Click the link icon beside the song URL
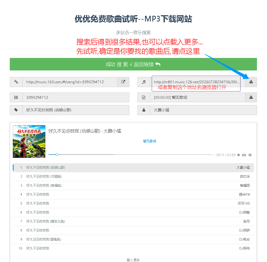 (16, 82)
